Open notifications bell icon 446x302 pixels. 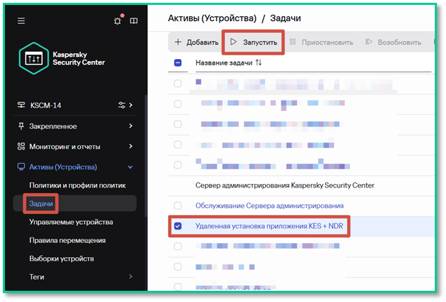117,20
